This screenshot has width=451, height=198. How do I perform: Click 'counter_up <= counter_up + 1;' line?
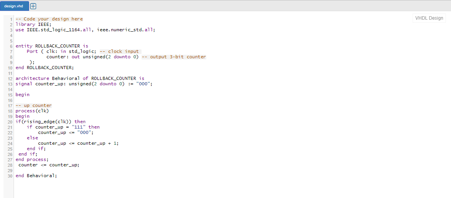coord(78,143)
